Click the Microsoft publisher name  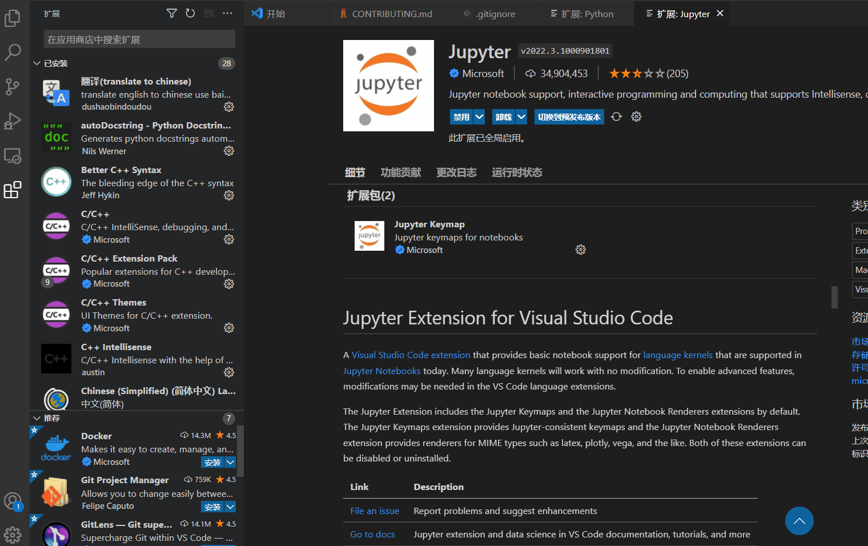coord(483,74)
